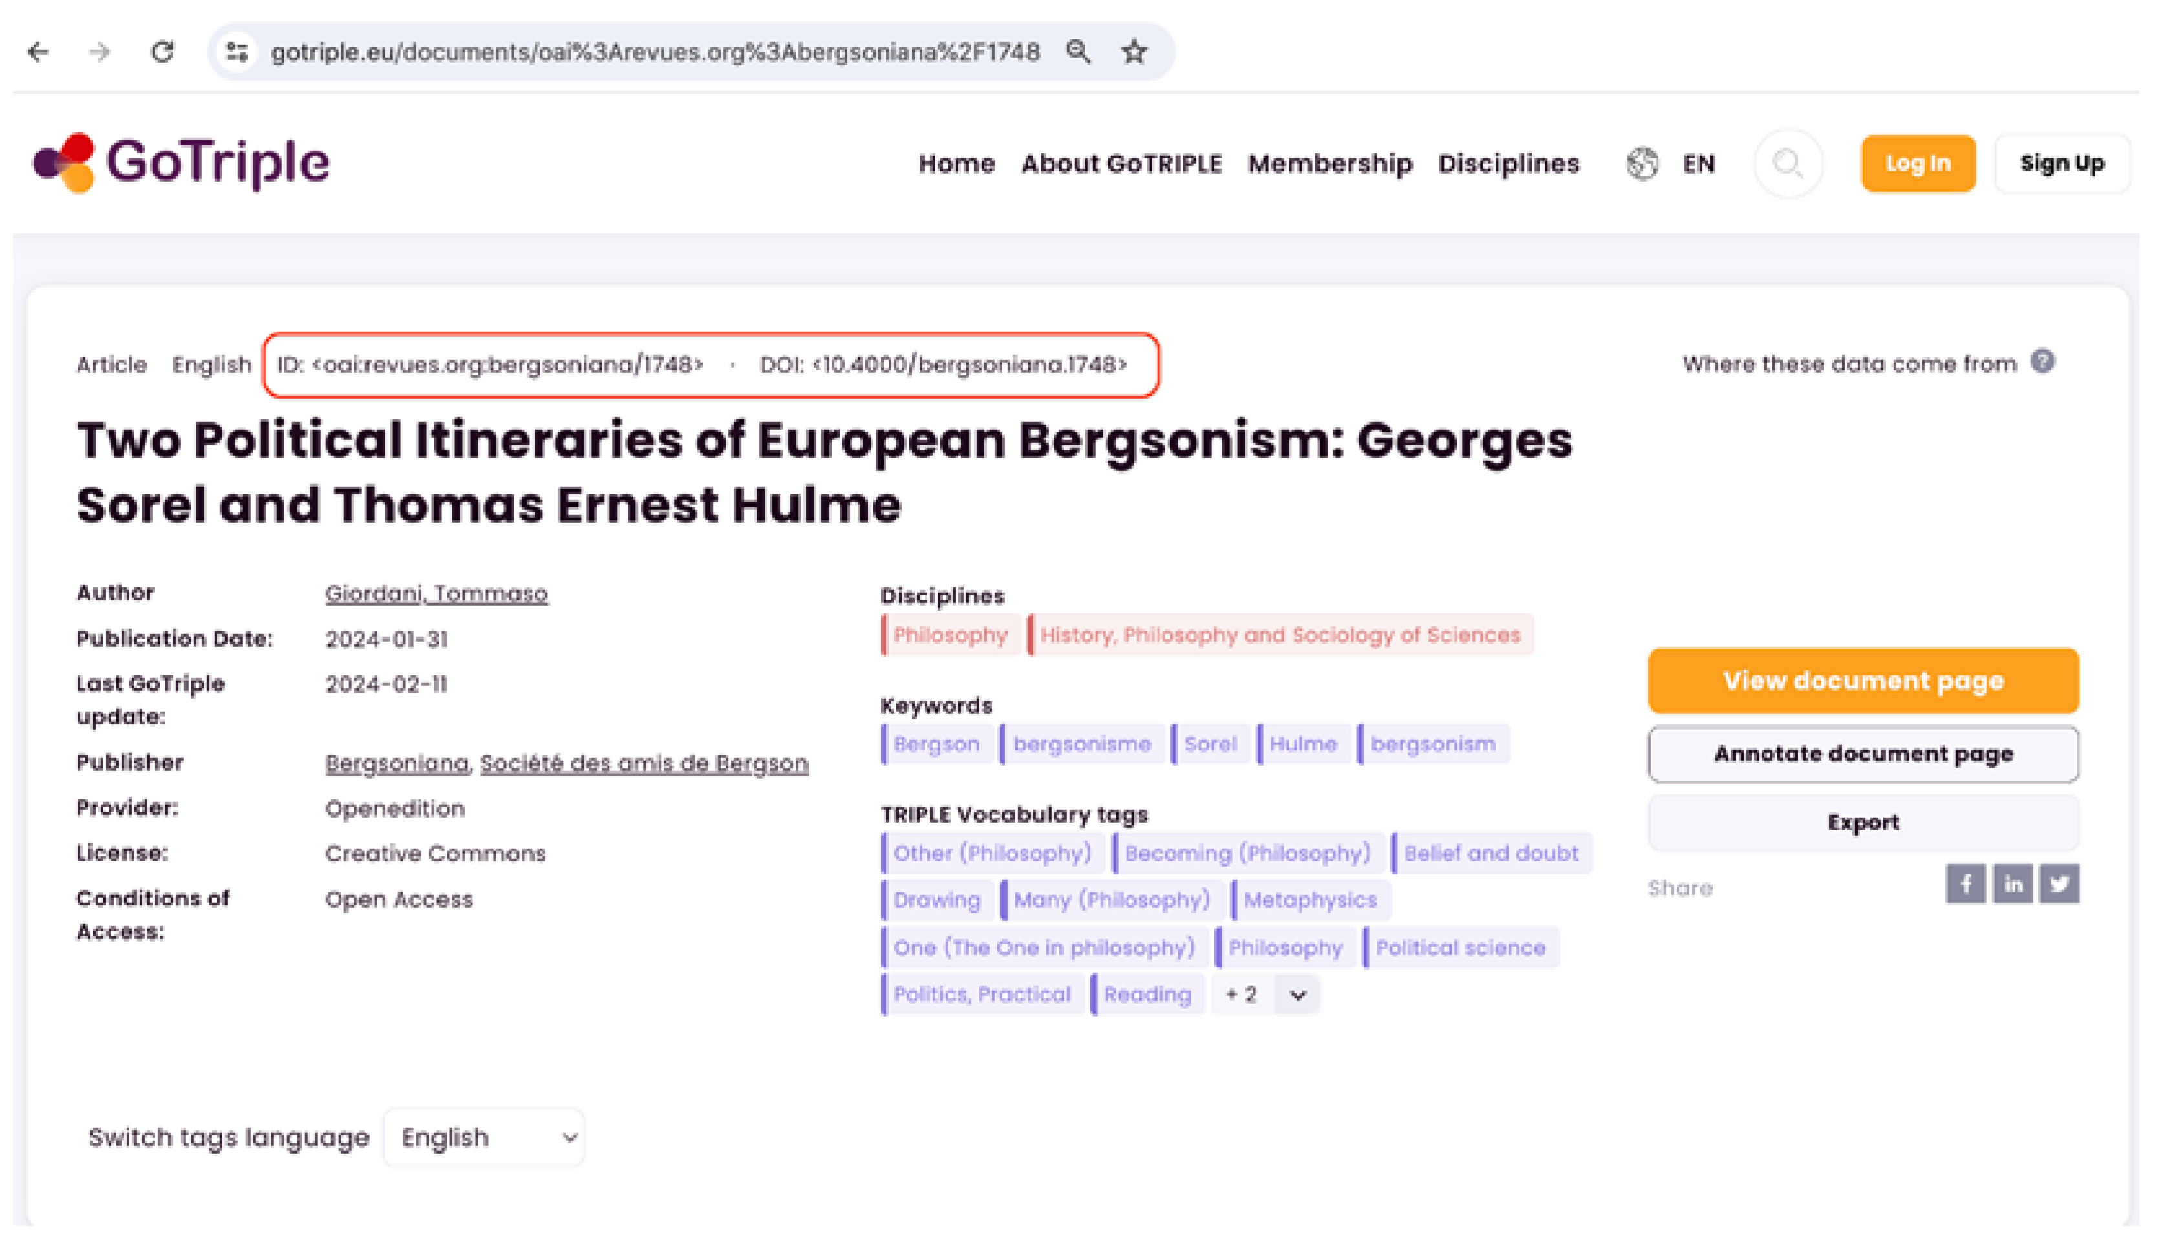This screenshot has height=1246, width=2160.
Task: Share the document on Twitter
Action: (2060, 885)
